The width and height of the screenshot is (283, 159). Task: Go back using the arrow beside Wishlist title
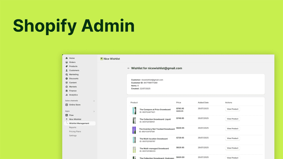(x=129, y=68)
